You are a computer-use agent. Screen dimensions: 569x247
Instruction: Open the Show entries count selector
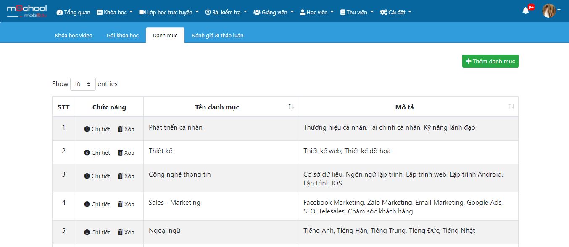click(83, 84)
